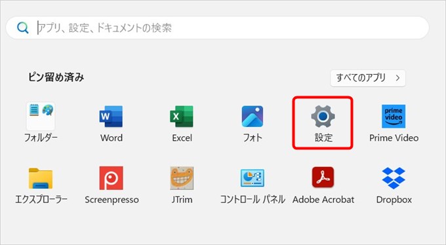Open コントロール パネル
446x245 pixels.
pyautogui.click(x=253, y=185)
